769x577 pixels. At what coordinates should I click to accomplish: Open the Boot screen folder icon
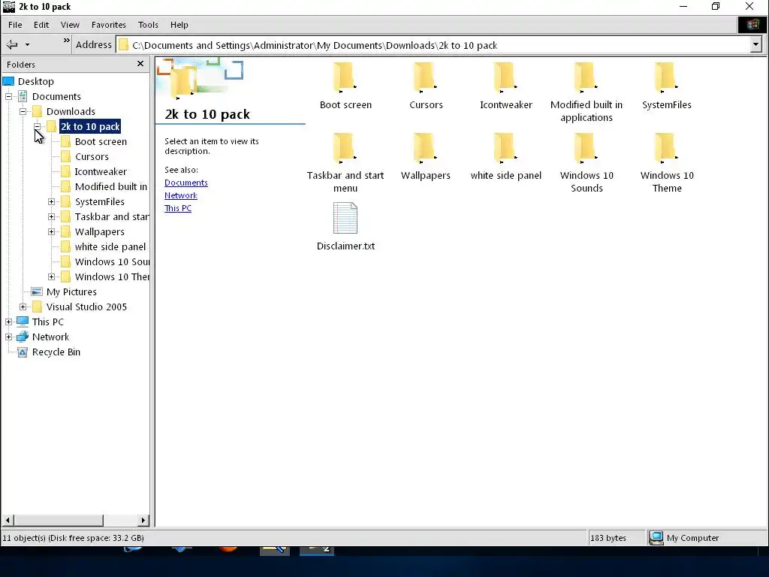tap(344, 78)
